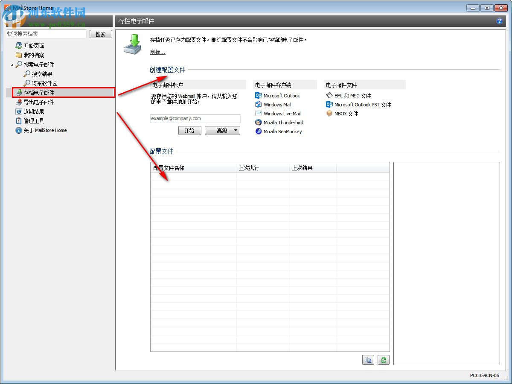
Task: Click magnifier icon beside 搜索结果
Action: click(27, 74)
